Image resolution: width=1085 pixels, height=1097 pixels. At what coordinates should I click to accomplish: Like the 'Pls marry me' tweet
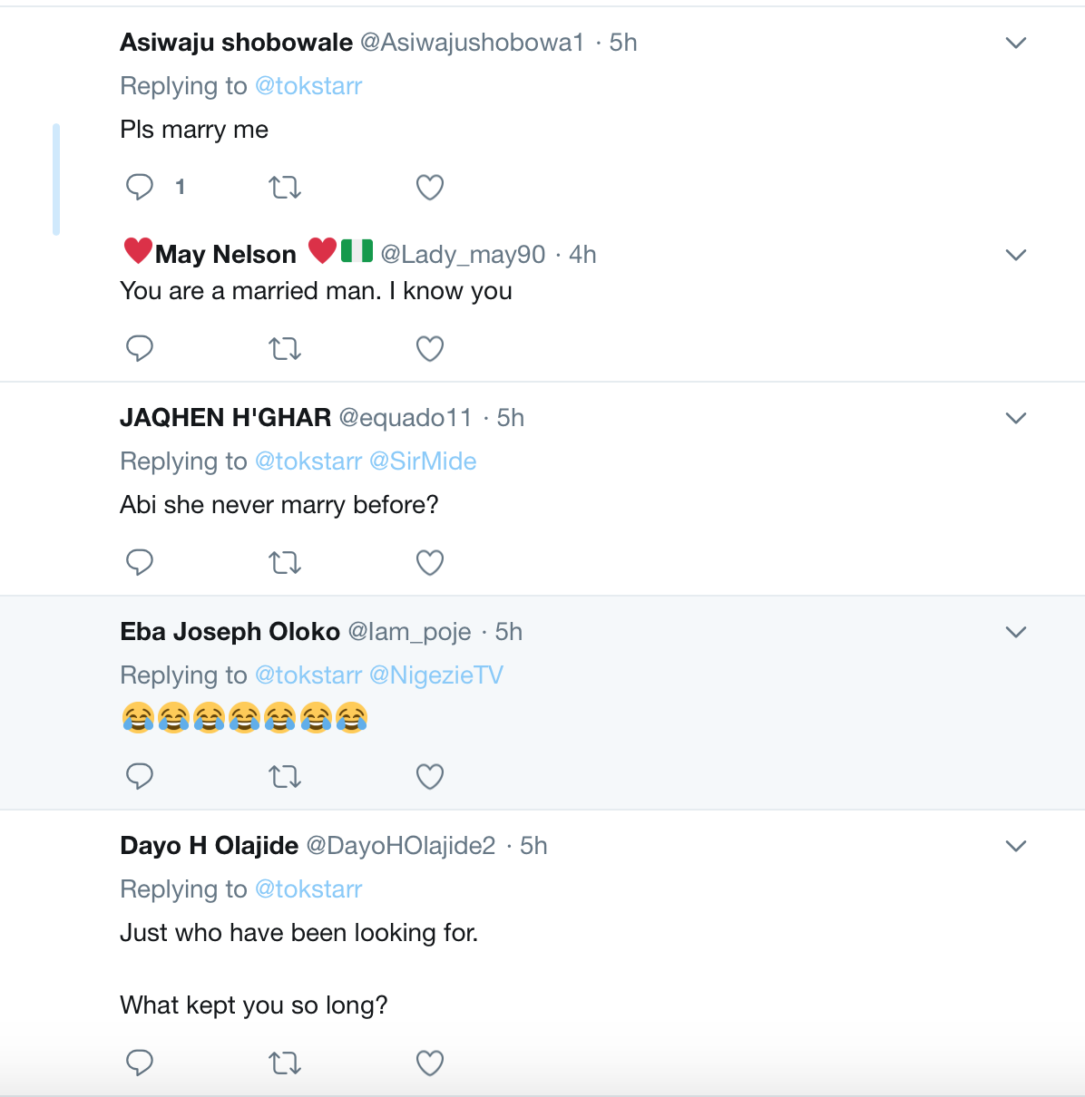[x=430, y=188]
